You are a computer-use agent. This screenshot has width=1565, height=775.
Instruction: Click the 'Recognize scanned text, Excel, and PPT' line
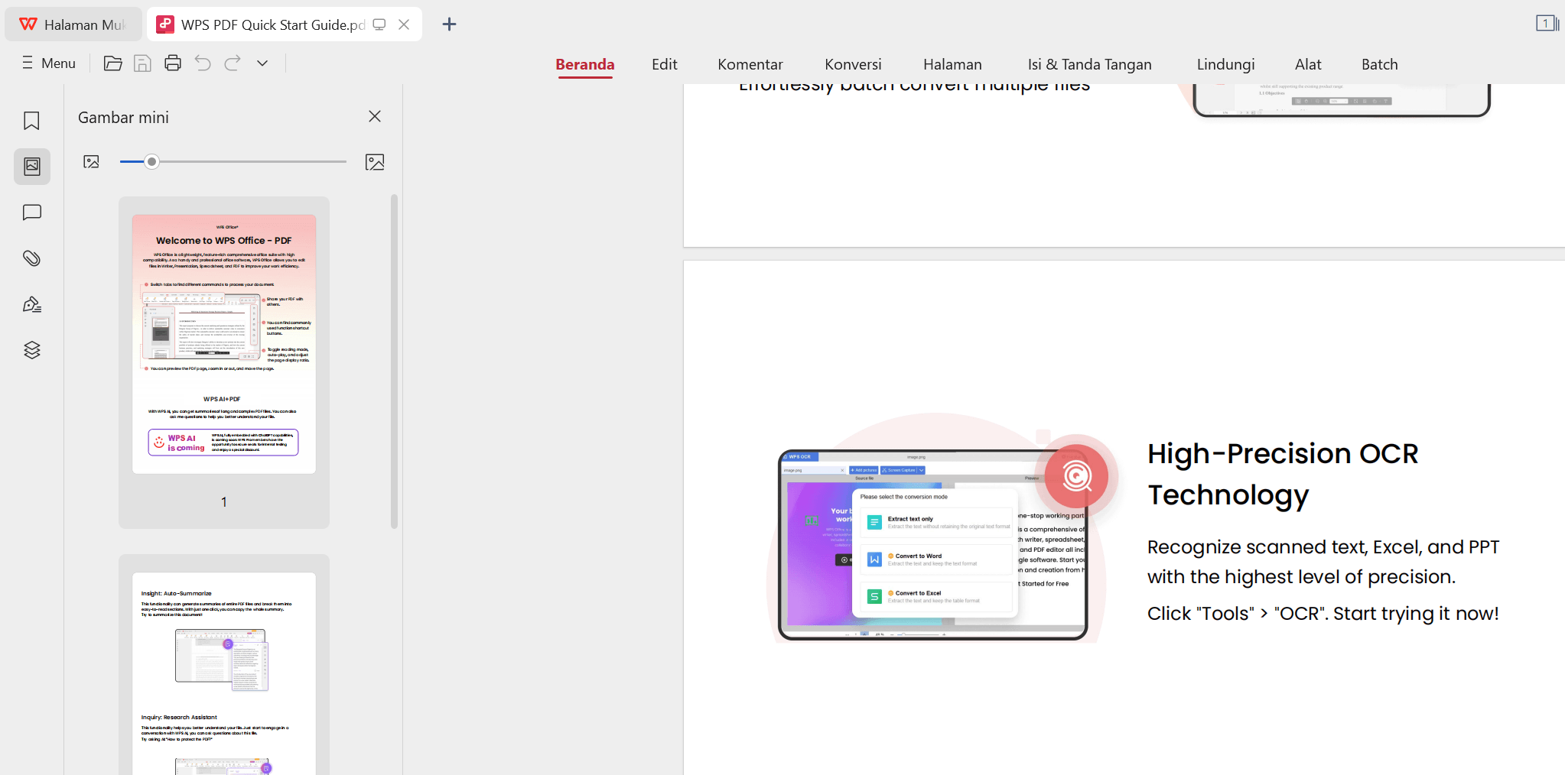(x=1323, y=547)
